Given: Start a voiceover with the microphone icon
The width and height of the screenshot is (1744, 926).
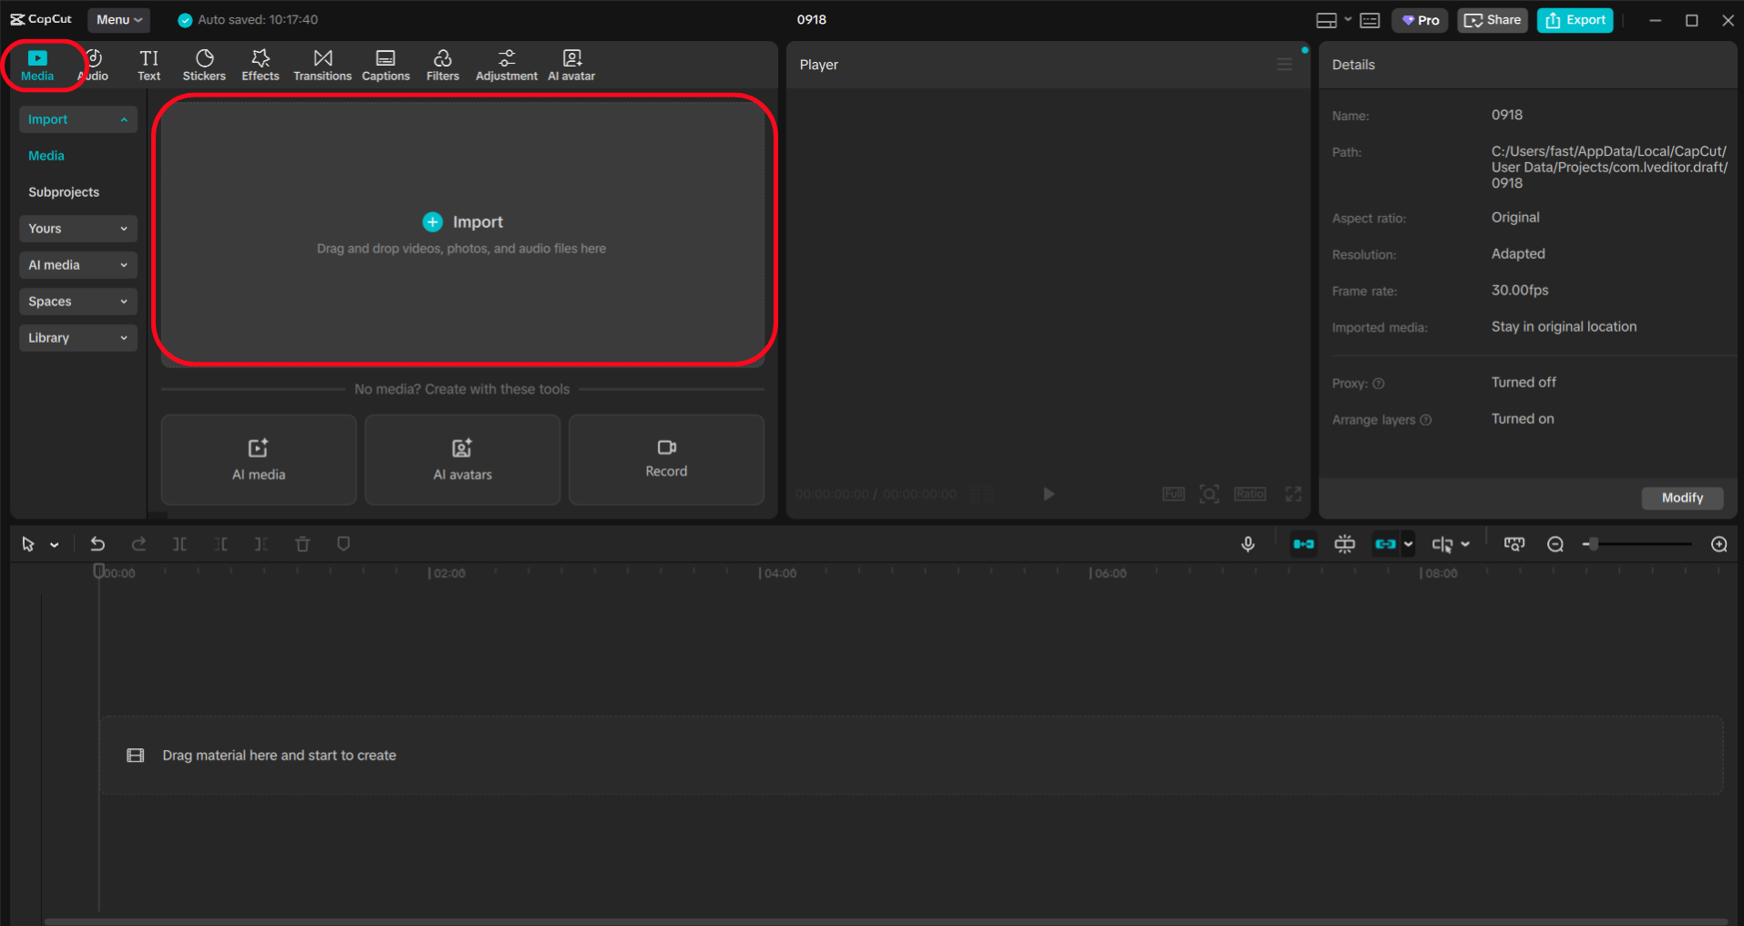Looking at the screenshot, I should (x=1247, y=543).
